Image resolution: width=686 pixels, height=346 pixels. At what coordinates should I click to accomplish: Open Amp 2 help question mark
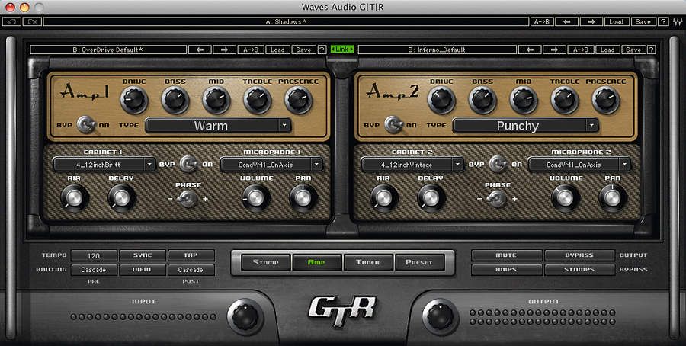point(652,50)
